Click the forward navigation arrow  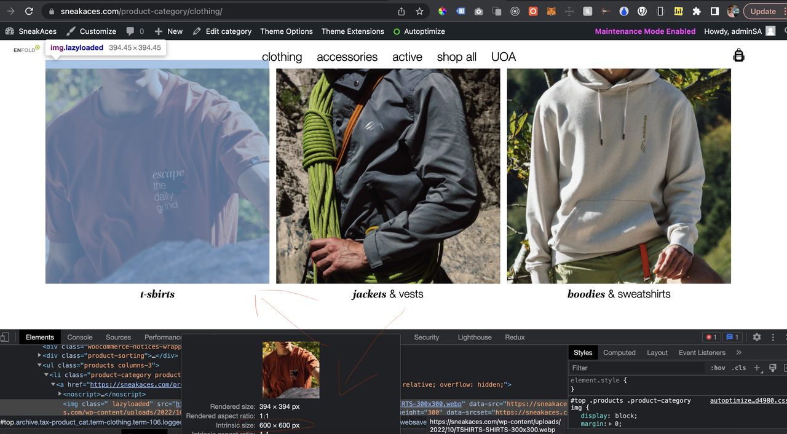click(x=10, y=11)
